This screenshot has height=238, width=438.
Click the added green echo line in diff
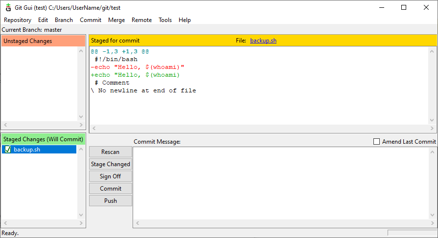(135, 75)
